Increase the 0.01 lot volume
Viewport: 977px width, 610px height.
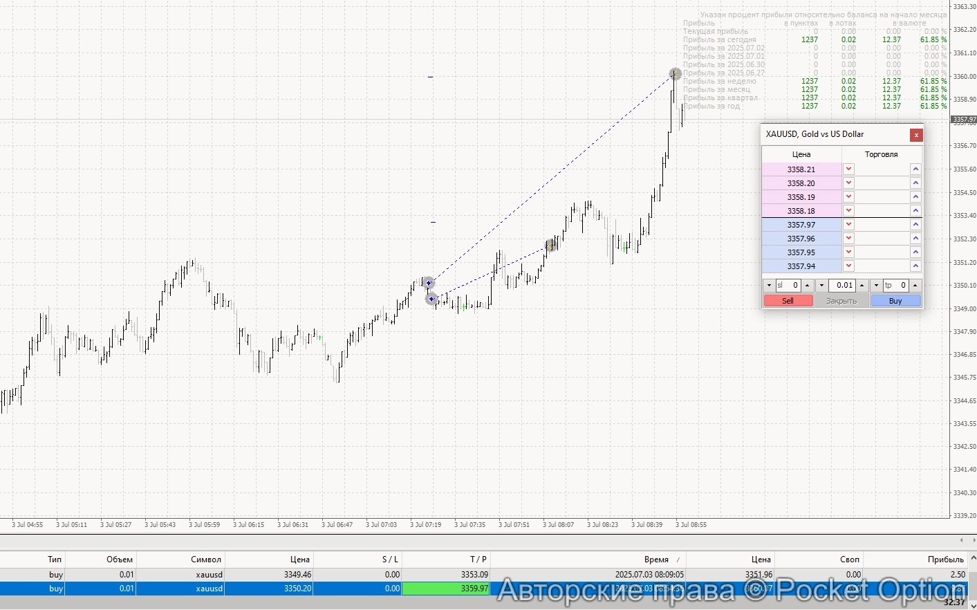(862, 286)
